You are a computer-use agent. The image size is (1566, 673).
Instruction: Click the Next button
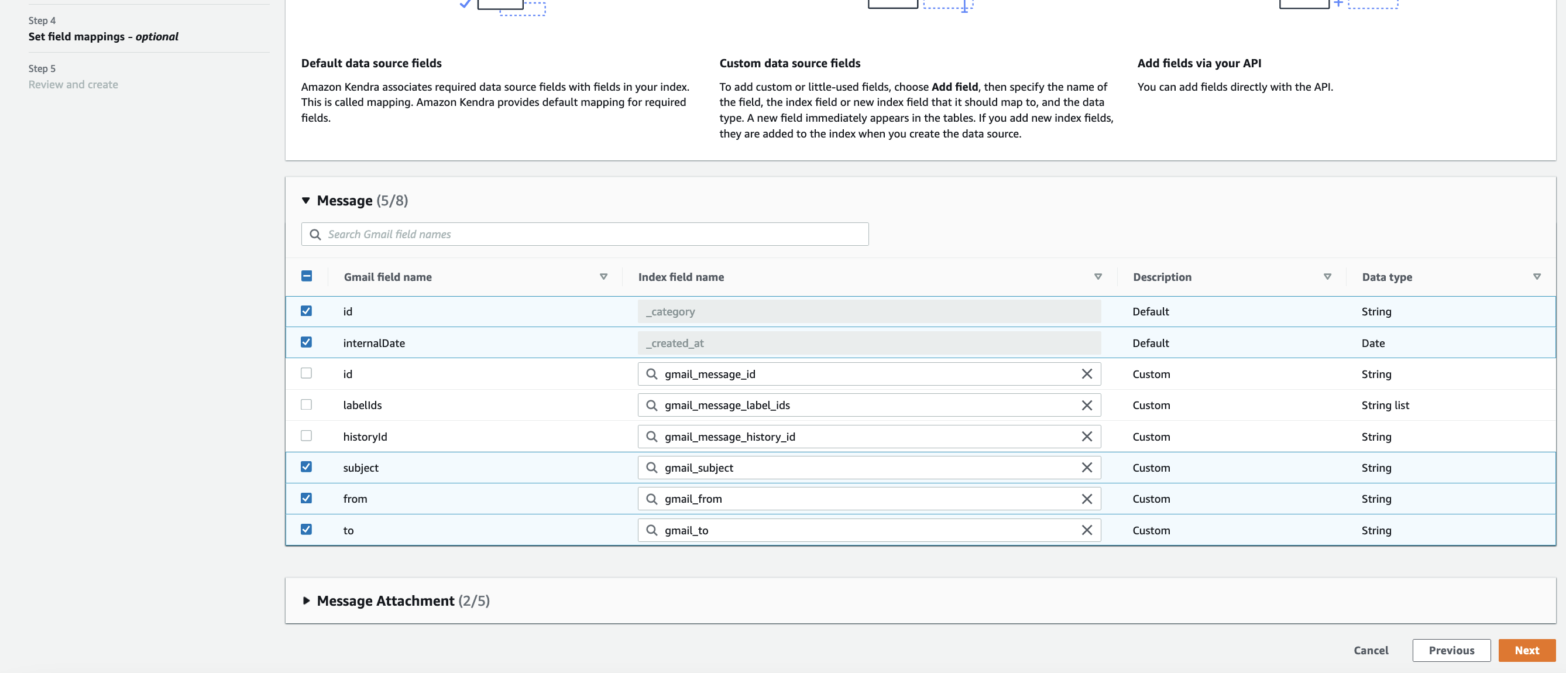pyautogui.click(x=1526, y=650)
